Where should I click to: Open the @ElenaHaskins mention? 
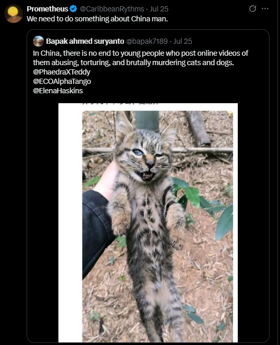coord(58,91)
